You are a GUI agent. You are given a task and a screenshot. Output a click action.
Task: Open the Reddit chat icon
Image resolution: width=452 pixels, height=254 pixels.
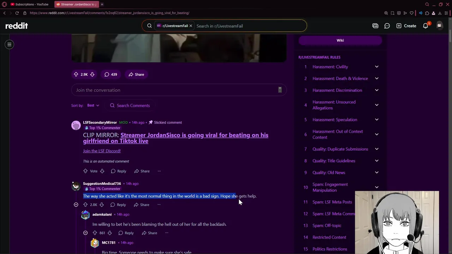coord(387,26)
